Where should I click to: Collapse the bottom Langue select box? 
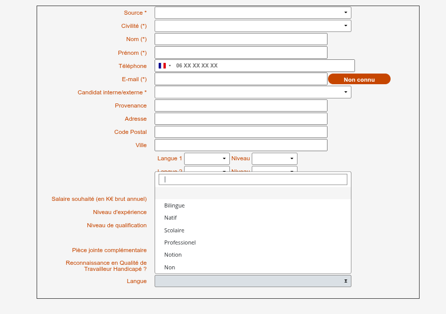click(252, 281)
